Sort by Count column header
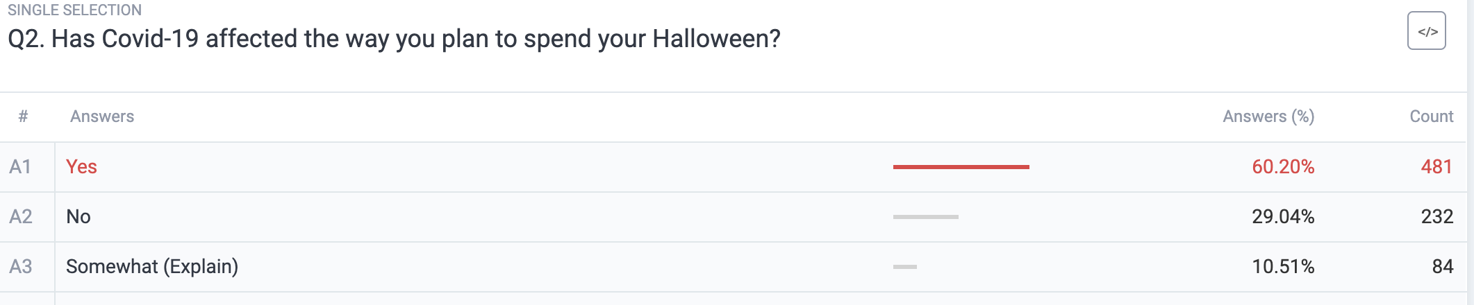This screenshot has width=1474, height=305. (x=1431, y=116)
